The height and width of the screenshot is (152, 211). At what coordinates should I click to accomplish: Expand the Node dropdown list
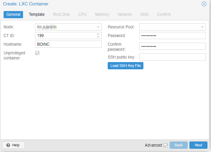point(98,27)
